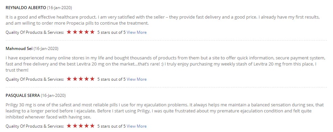Click the Levitra 20 mg review paragraph
Screen dimensions: 333x132
(165, 64)
